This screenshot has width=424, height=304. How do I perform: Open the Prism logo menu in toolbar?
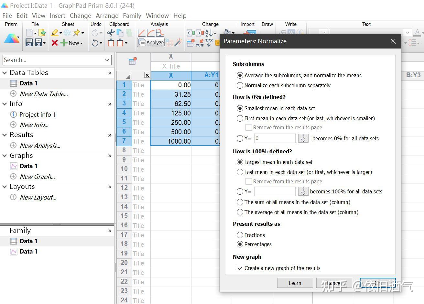[x=11, y=38]
